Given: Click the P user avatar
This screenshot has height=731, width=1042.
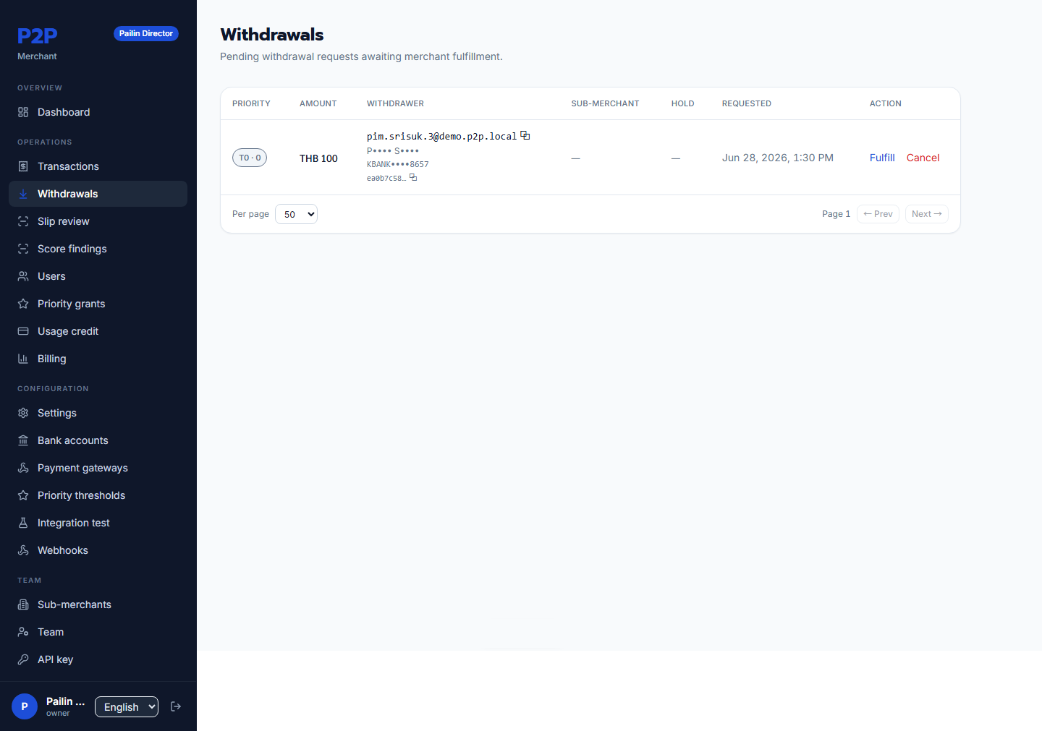Looking at the screenshot, I should tap(25, 706).
